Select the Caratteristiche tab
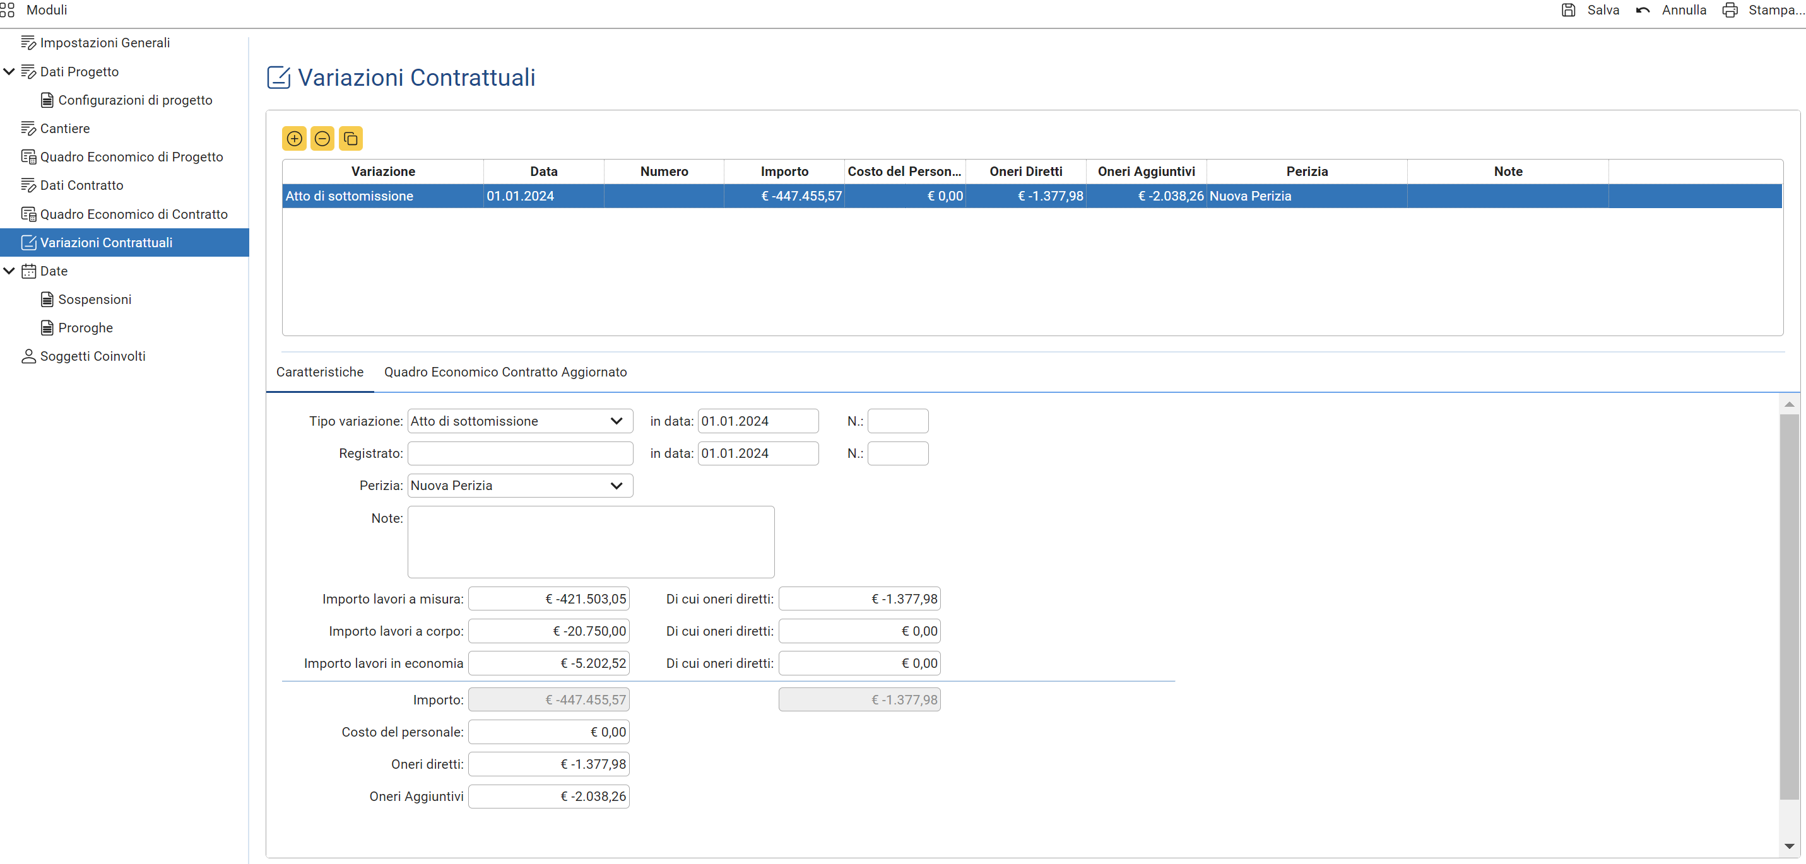Screen dimensions: 1806x864 coord(320,372)
